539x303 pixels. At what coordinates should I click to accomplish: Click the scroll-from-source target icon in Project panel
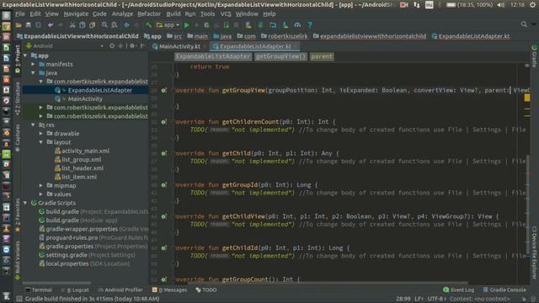click(x=112, y=45)
